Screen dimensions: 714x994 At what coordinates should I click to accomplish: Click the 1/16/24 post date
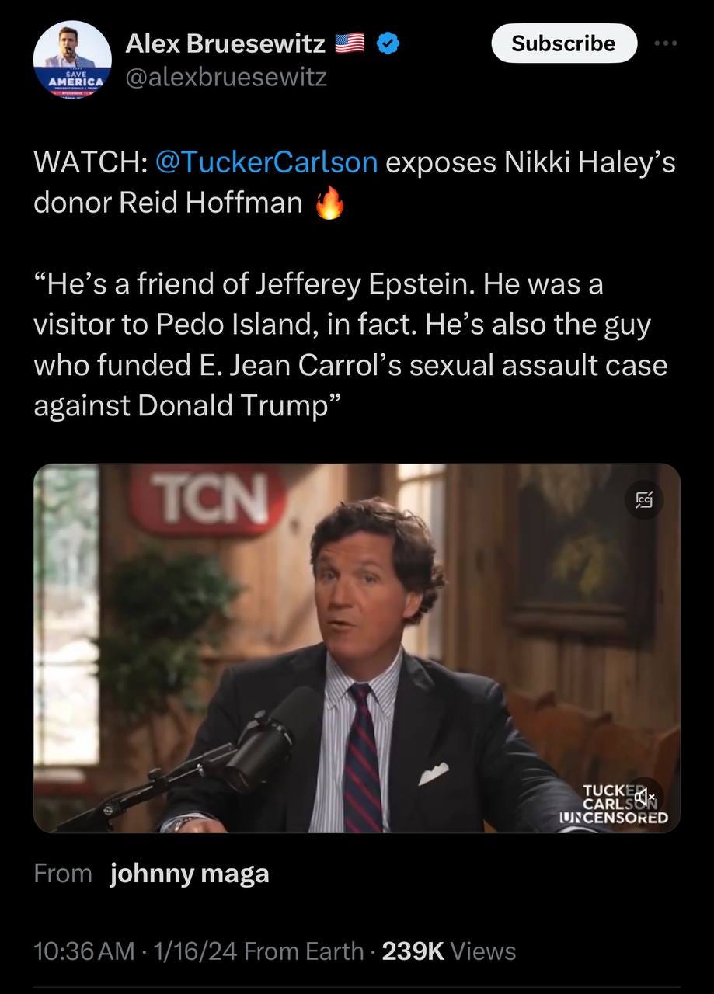(x=194, y=951)
